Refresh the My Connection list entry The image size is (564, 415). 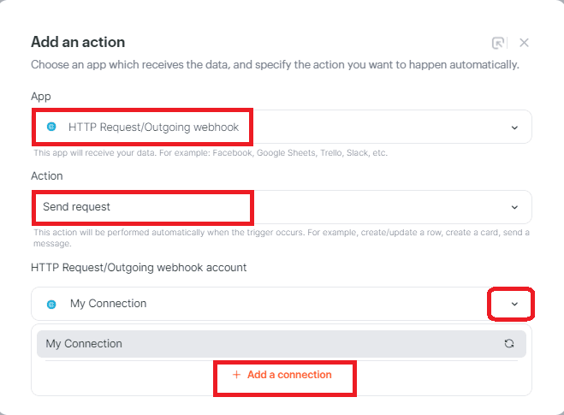pyautogui.click(x=509, y=344)
